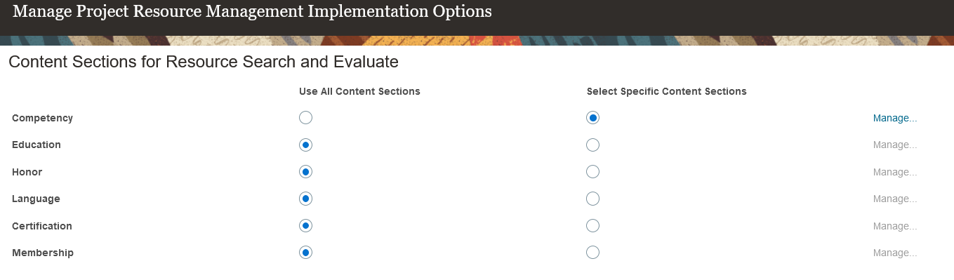Choose Select Specific Content Sections for Honor
The height and width of the screenshot is (280, 954).
[x=593, y=172]
